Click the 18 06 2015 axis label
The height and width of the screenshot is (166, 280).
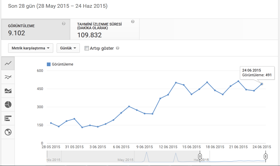coord(215,147)
